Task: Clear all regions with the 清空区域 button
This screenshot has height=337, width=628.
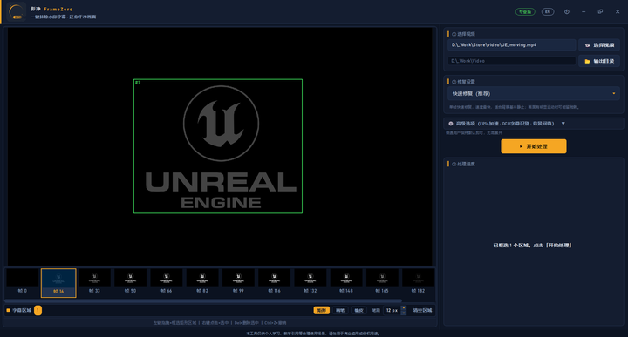Action: tap(422, 310)
